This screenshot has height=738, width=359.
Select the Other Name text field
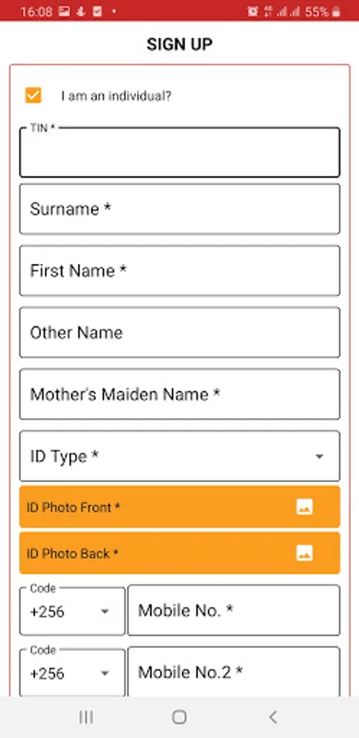pos(179,332)
